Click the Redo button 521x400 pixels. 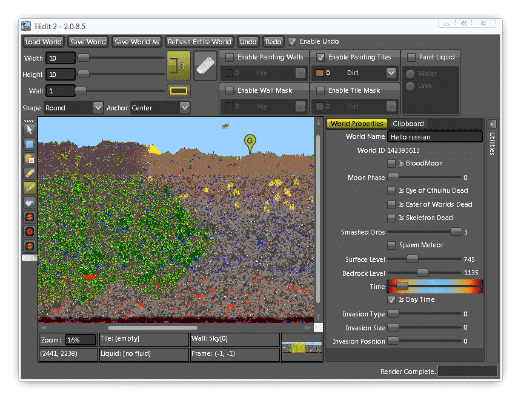click(273, 42)
